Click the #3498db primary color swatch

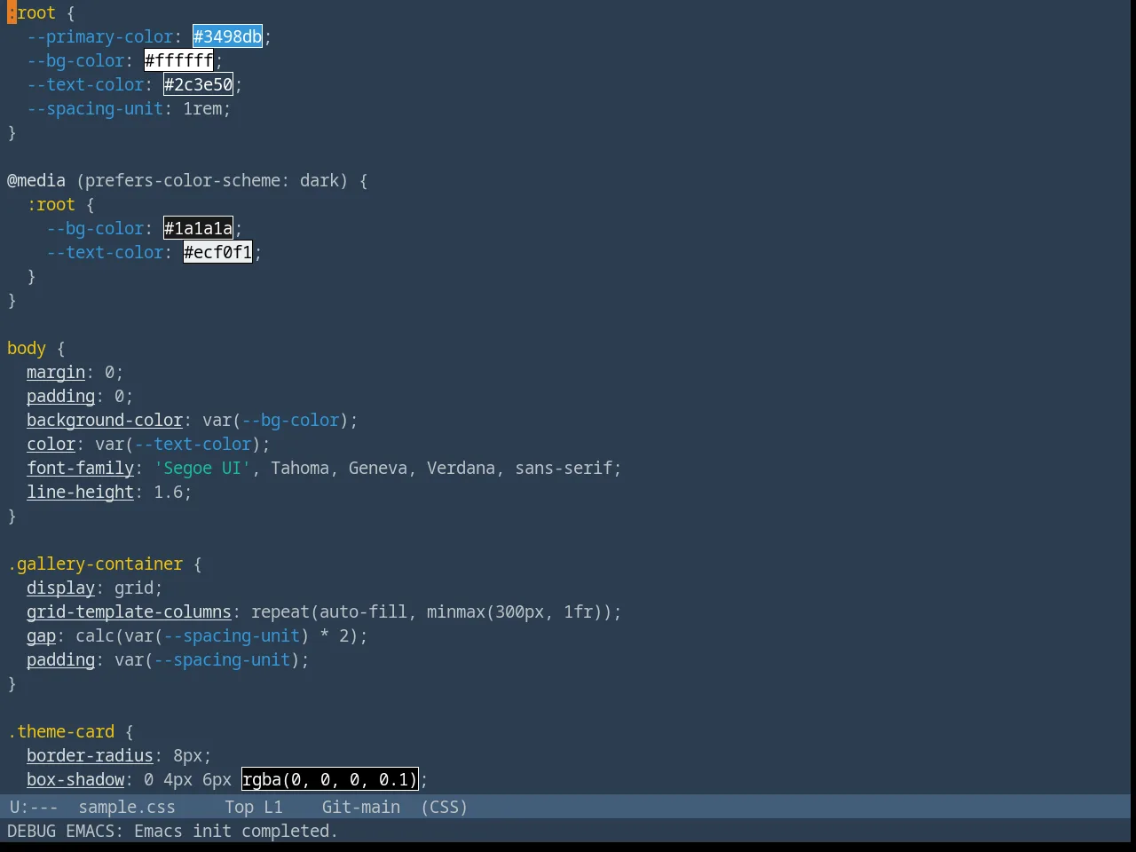[227, 36]
